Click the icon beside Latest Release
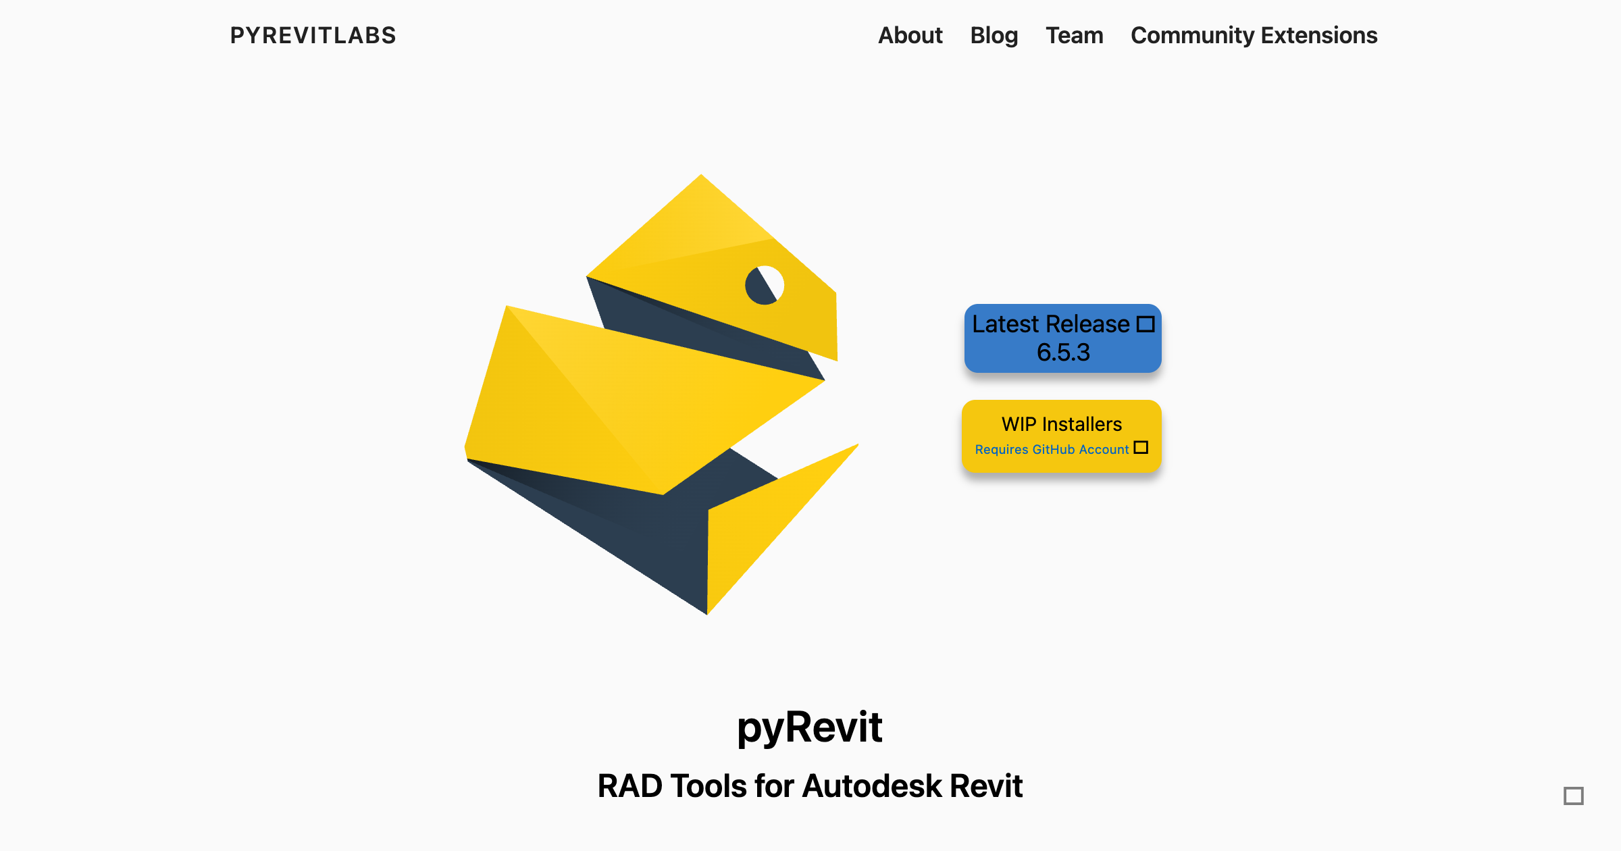 coord(1146,324)
